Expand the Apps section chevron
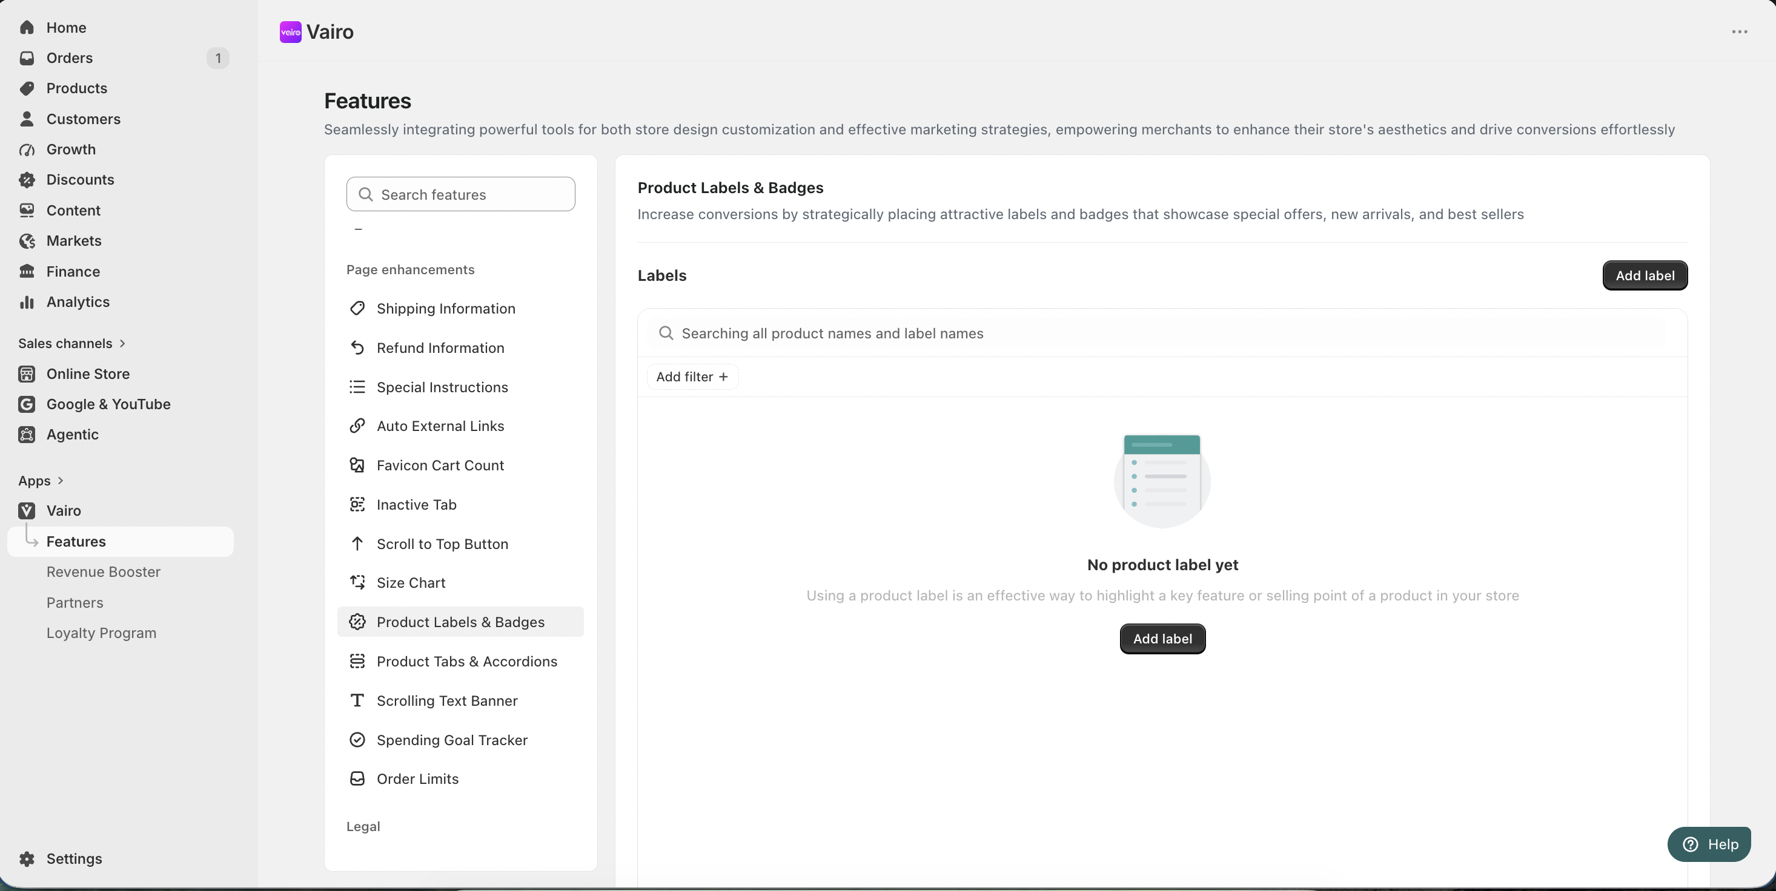Screen dimensions: 1776x891 [x=61, y=480]
